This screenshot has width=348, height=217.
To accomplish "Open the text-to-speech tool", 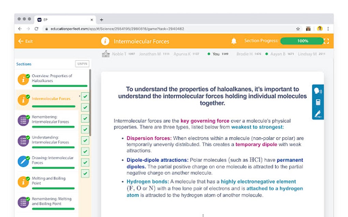I will pyautogui.click(x=317, y=90).
